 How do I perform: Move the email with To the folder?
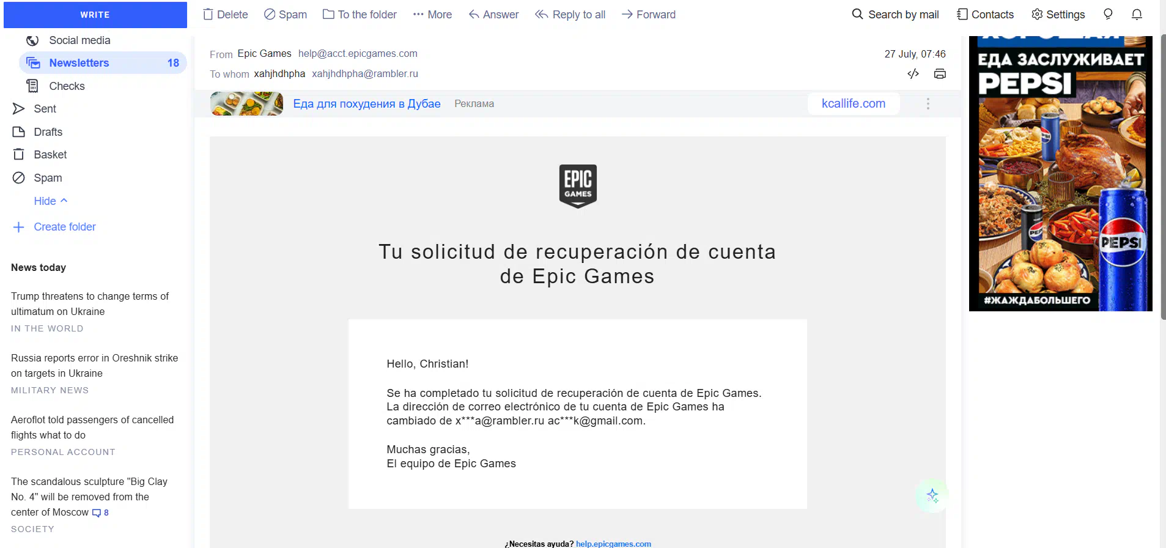(x=360, y=14)
